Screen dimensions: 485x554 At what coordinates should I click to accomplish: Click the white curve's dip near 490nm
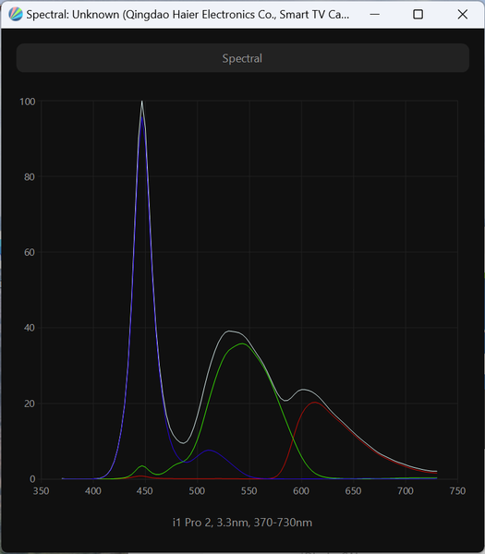[183, 443]
